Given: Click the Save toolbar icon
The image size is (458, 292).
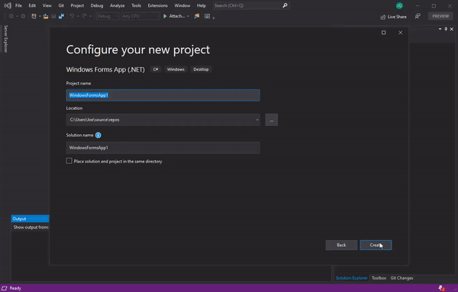Looking at the screenshot, I should point(53,16).
